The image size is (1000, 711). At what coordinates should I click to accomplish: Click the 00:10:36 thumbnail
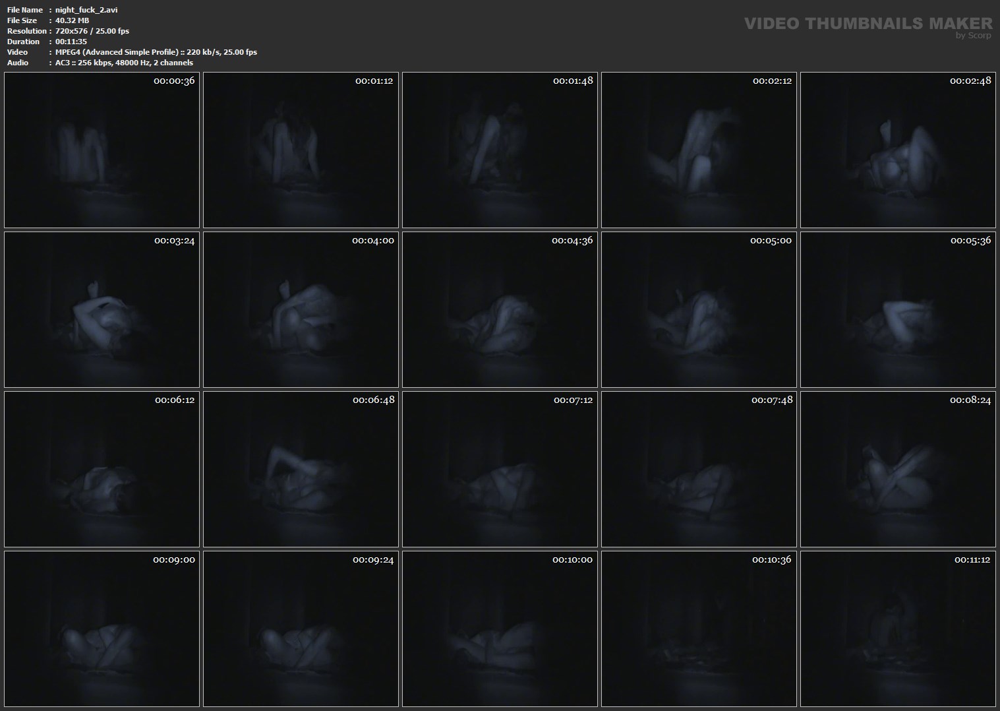(699, 629)
